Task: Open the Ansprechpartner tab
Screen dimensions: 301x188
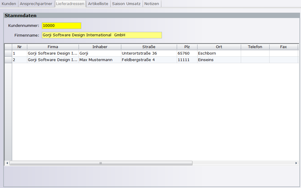Action: pos(36,4)
